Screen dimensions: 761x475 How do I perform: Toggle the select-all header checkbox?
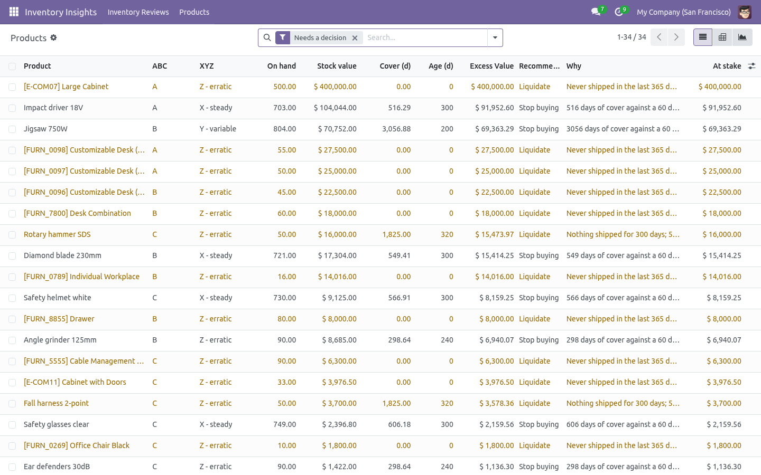[12, 66]
